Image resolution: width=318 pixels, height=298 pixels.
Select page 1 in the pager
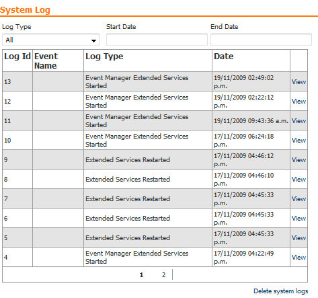point(141,274)
